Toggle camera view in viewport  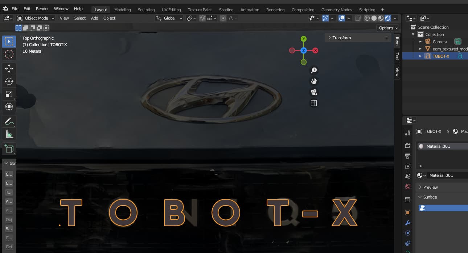click(x=314, y=92)
